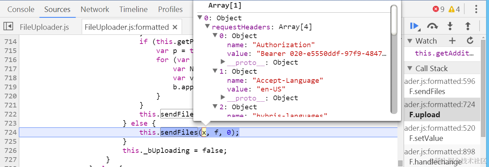Click the yellow warning count indicator

[454, 9]
